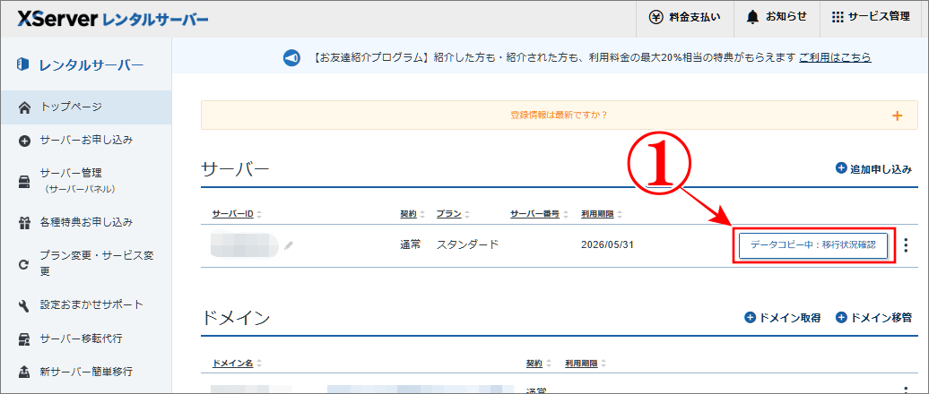Click the icon beside サーバー移転代行

[24, 339]
